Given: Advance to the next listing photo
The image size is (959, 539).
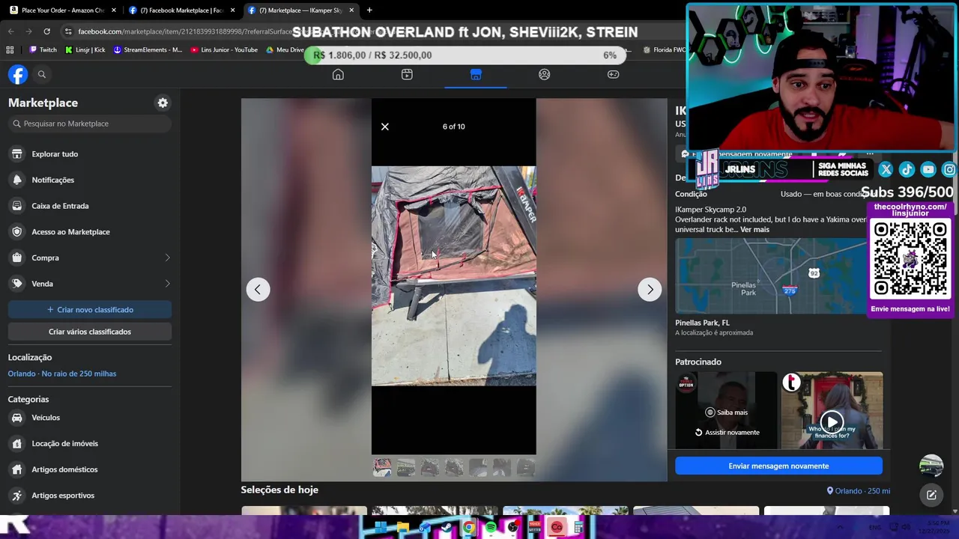Looking at the screenshot, I should (650, 289).
